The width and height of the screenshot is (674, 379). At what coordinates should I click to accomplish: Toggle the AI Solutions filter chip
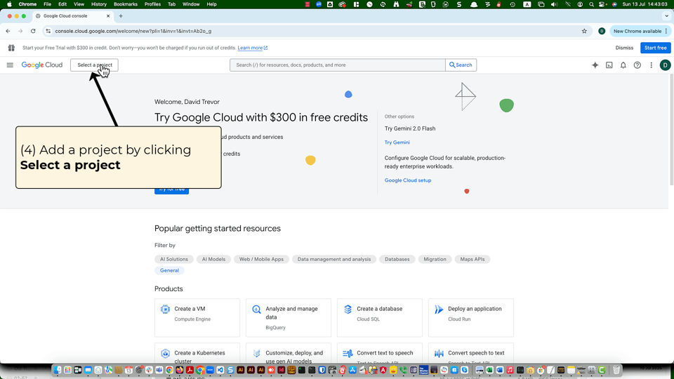(x=174, y=259)
